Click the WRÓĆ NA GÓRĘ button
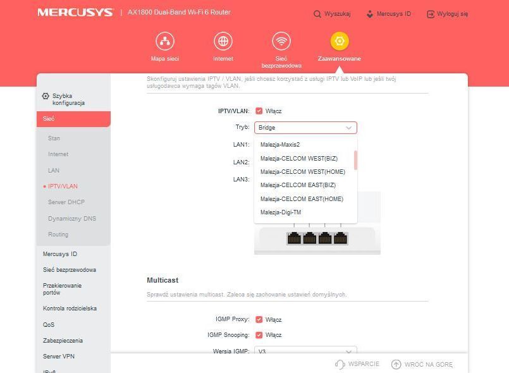This screenshot has height=373, width=509. [x=429, y=365]
